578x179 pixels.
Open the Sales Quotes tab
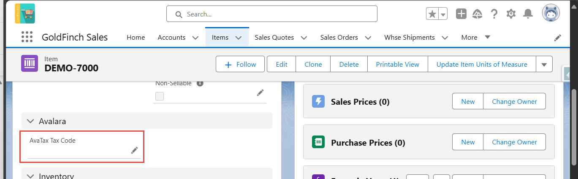click(x=274, y=37)
